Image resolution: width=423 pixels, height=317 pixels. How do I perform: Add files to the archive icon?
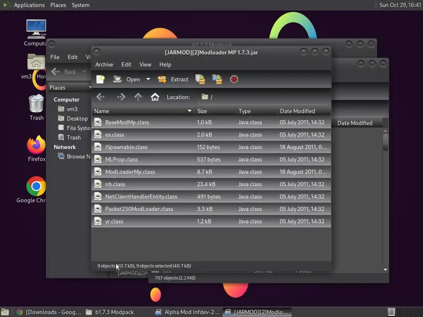click(x=200, y=79)
